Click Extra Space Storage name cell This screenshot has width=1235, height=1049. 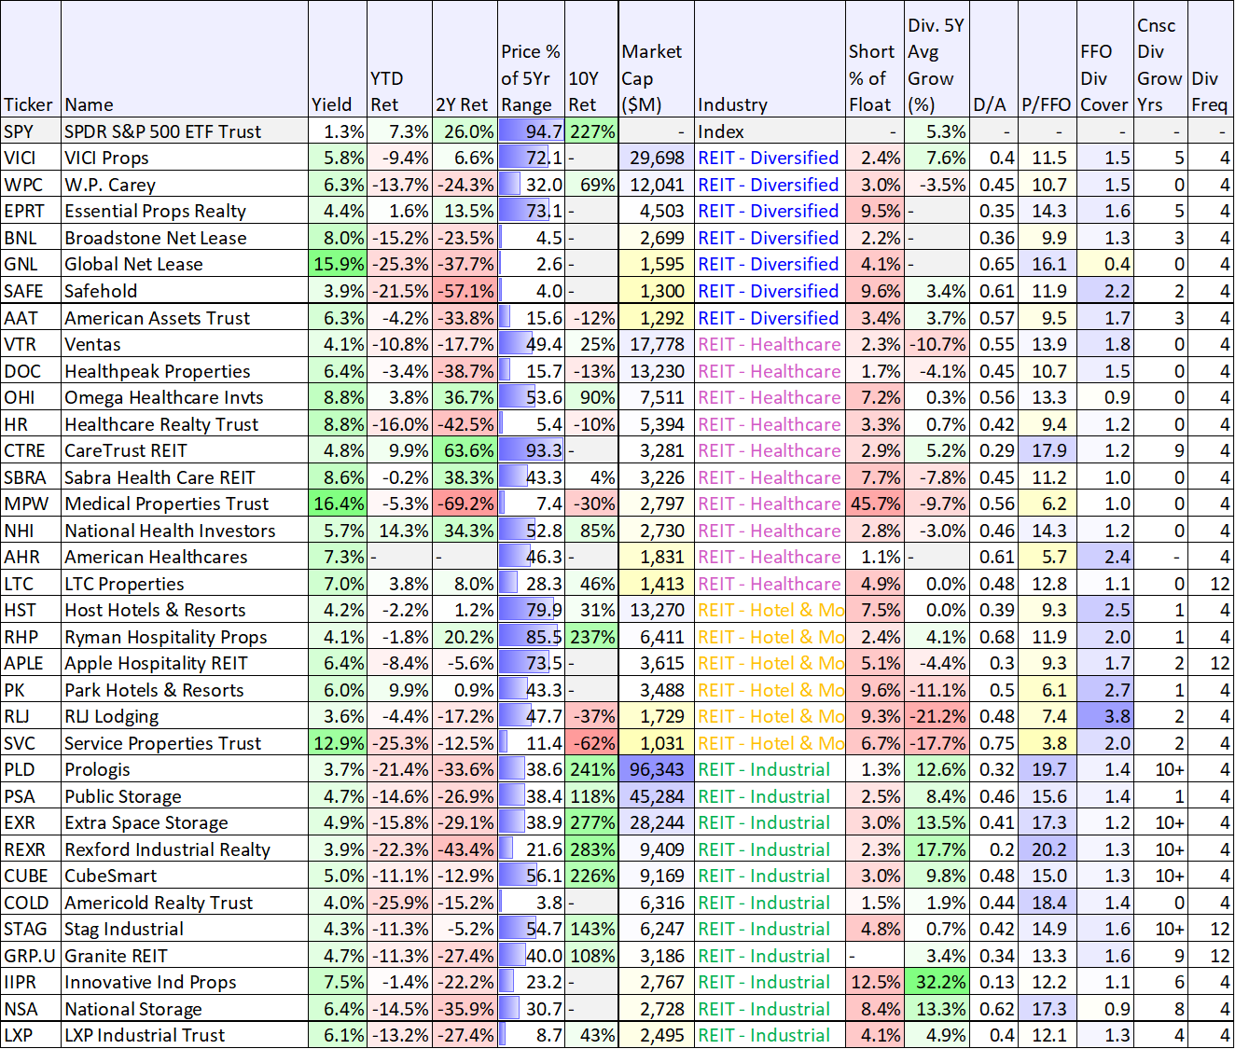(185, 822)
